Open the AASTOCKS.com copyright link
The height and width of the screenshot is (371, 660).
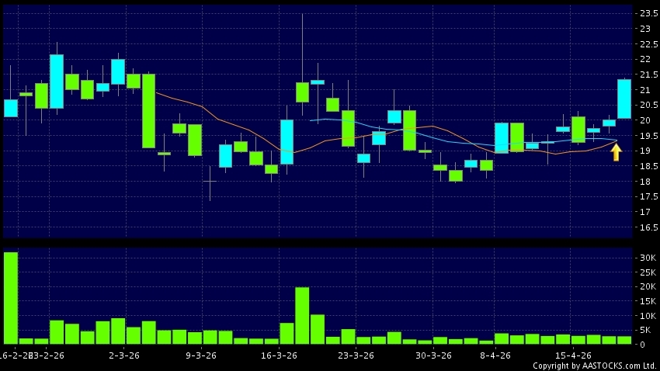point(594,365)
